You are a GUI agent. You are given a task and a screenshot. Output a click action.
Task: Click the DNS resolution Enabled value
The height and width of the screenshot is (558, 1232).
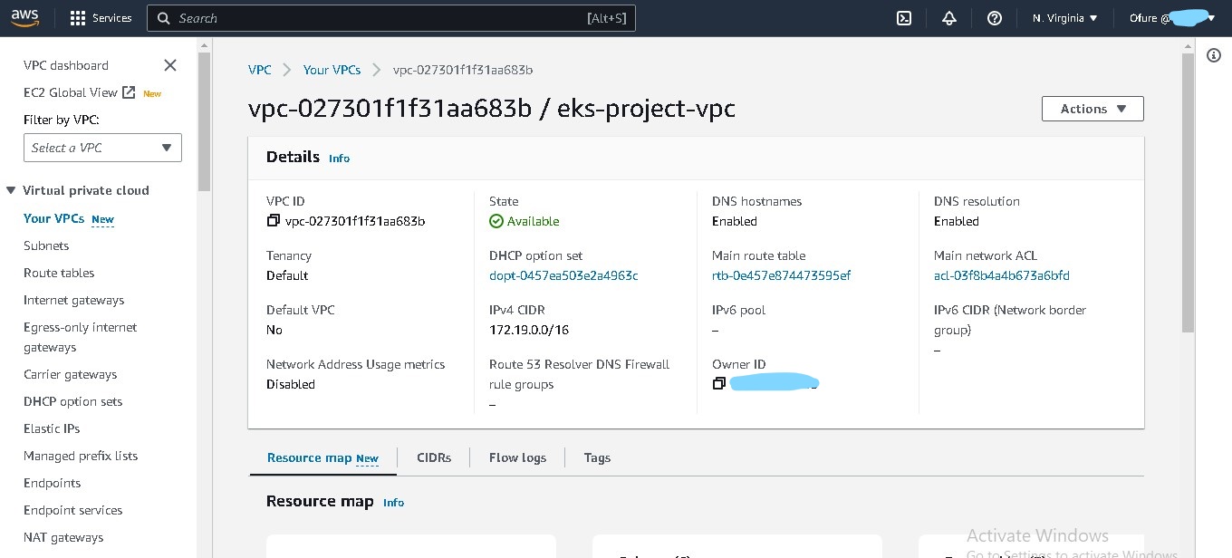(x=957, y=221)
